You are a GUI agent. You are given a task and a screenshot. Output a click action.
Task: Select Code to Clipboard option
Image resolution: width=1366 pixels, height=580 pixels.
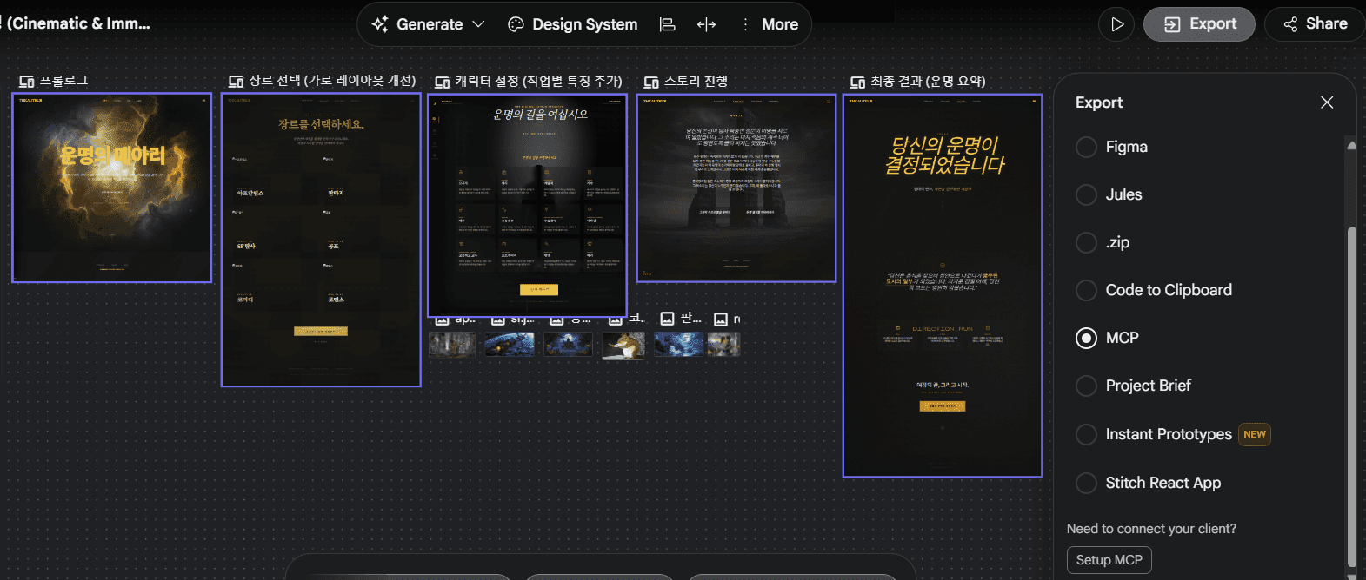1086,290
